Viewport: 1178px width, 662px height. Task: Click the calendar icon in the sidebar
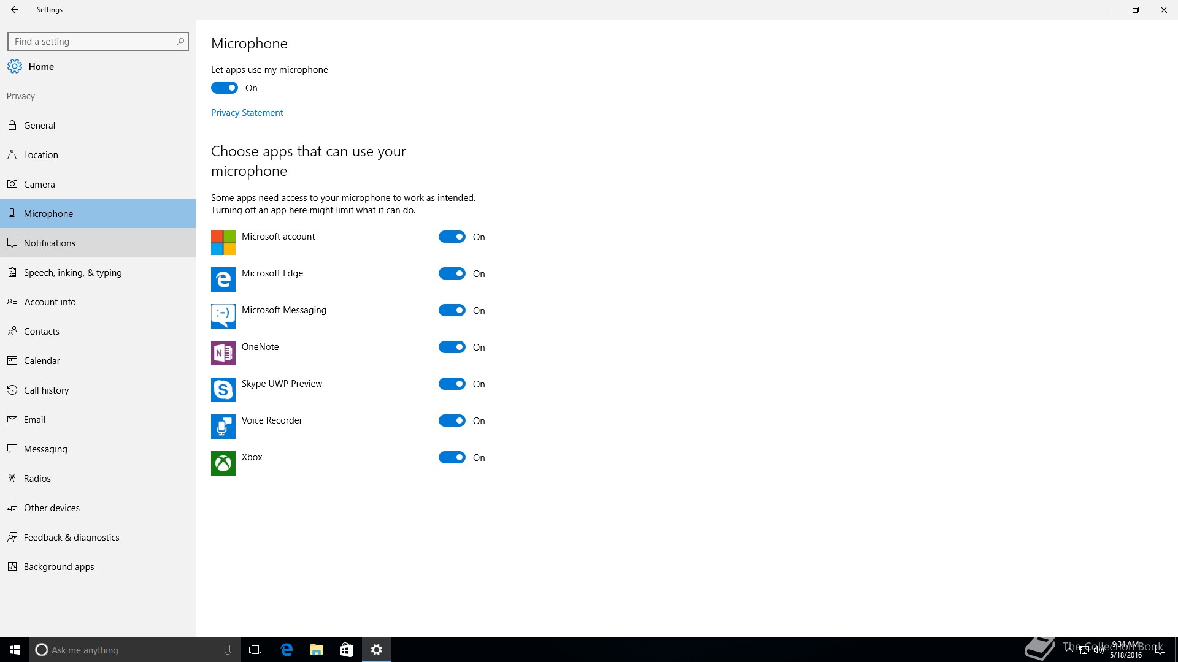12,360
